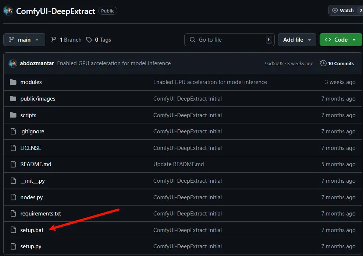The height and width of the screenshot is (256, 363).
Task: Click '5 months ago' on README.md row
Action: 338,164
